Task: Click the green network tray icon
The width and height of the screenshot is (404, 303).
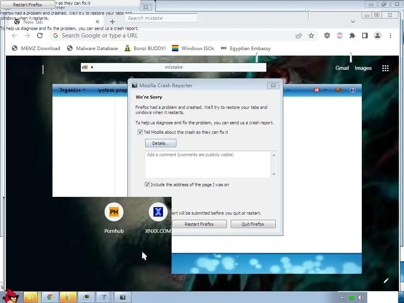Action: click(351, 297)
